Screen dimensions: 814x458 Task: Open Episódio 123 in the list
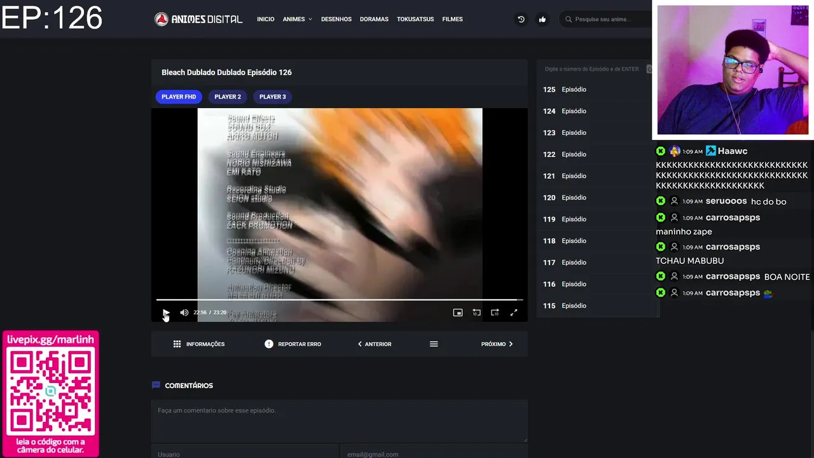coord(597,133)
